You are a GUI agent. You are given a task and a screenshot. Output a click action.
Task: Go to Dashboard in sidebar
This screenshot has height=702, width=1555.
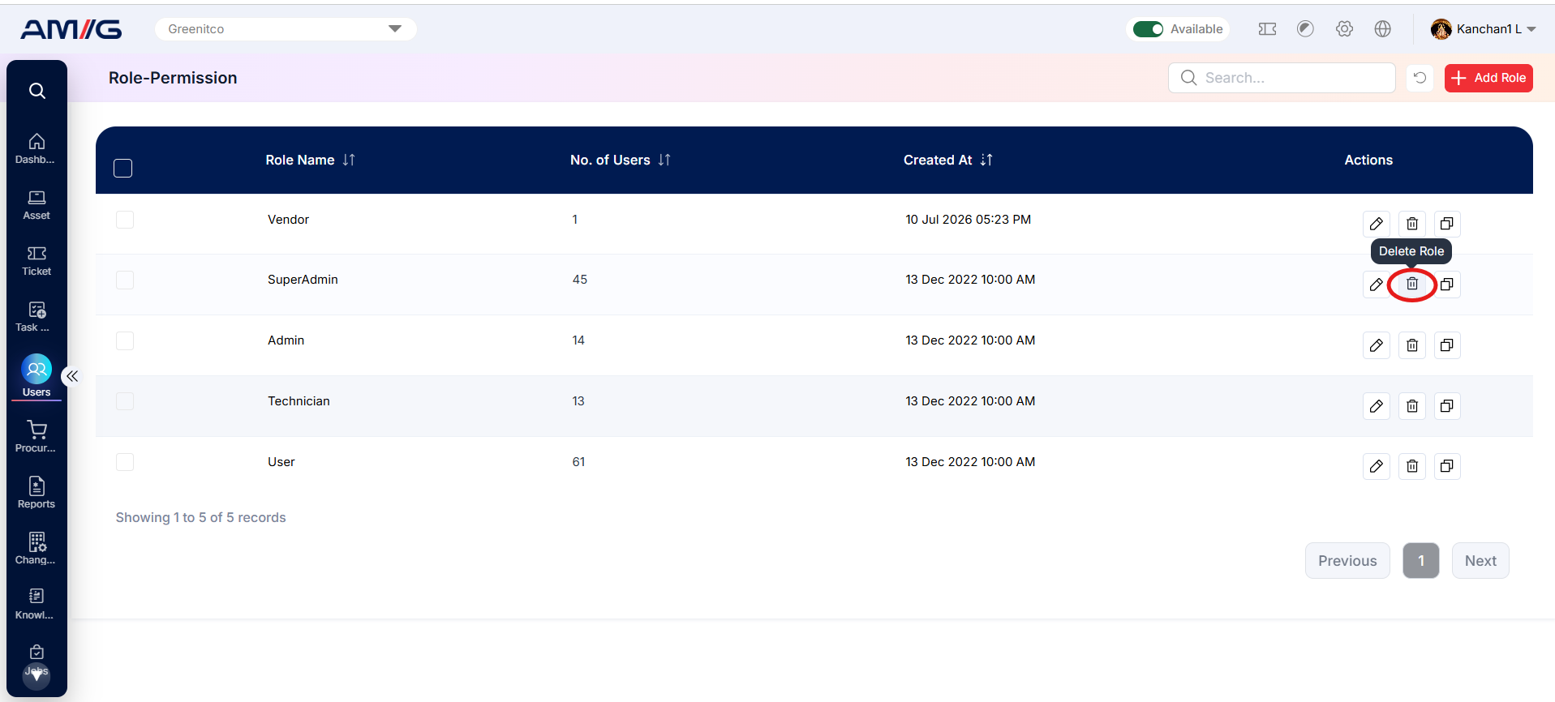point(37,149)
